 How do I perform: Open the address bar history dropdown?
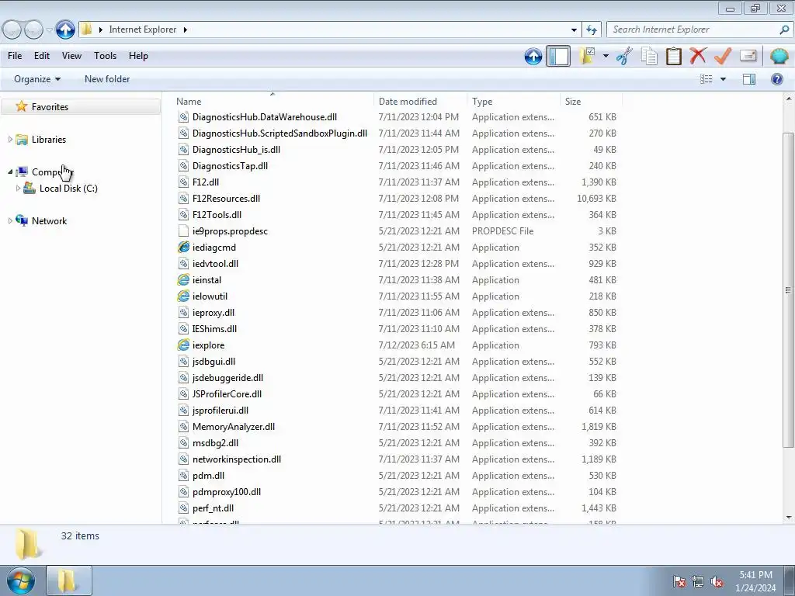pyautogui.click(x=574, y=29)
